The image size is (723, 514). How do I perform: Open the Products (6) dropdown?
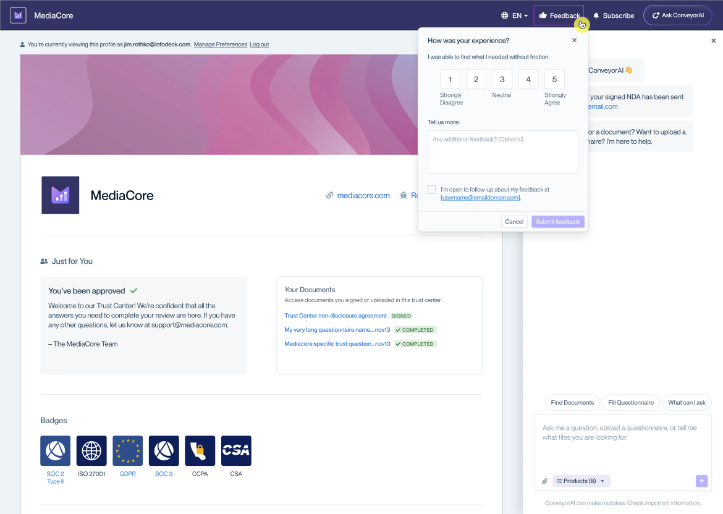(x=581, y=481)
